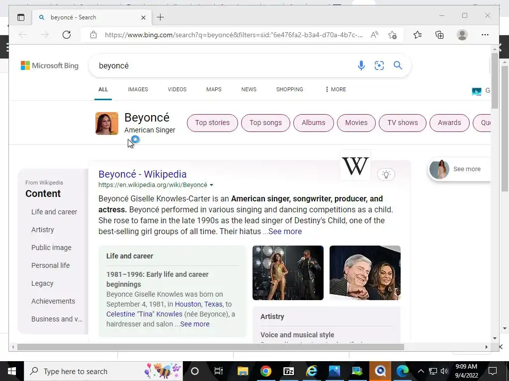
Task: Jump to Public image section
Action: pyautogui.click(x=51, y=248)
